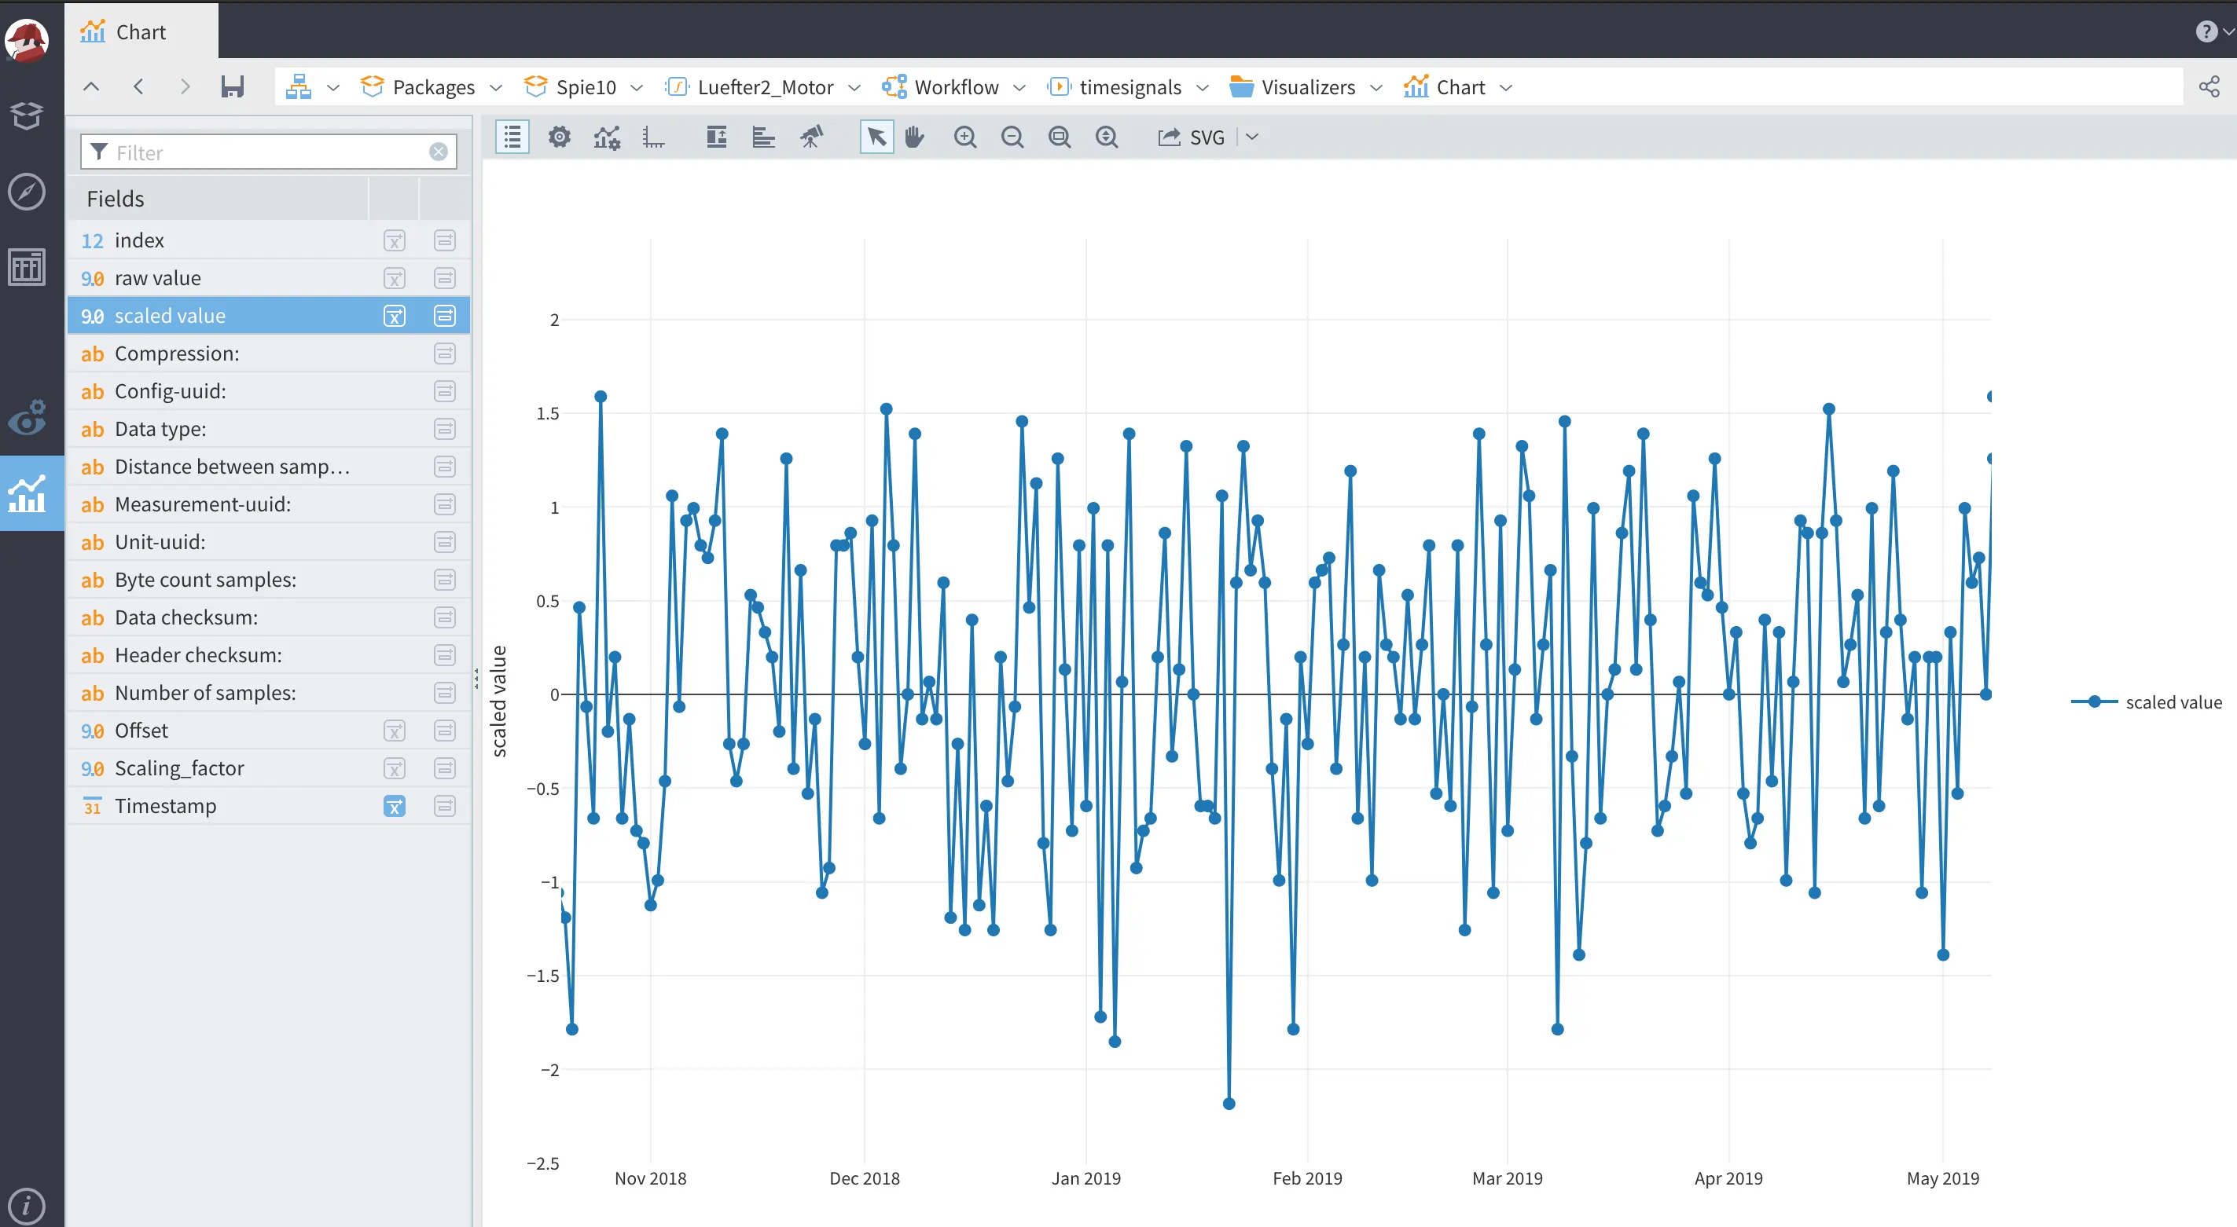Toggle x-axis assignment for Timestamp field
The image size is (2237, 1227).
tap(395, 806)
